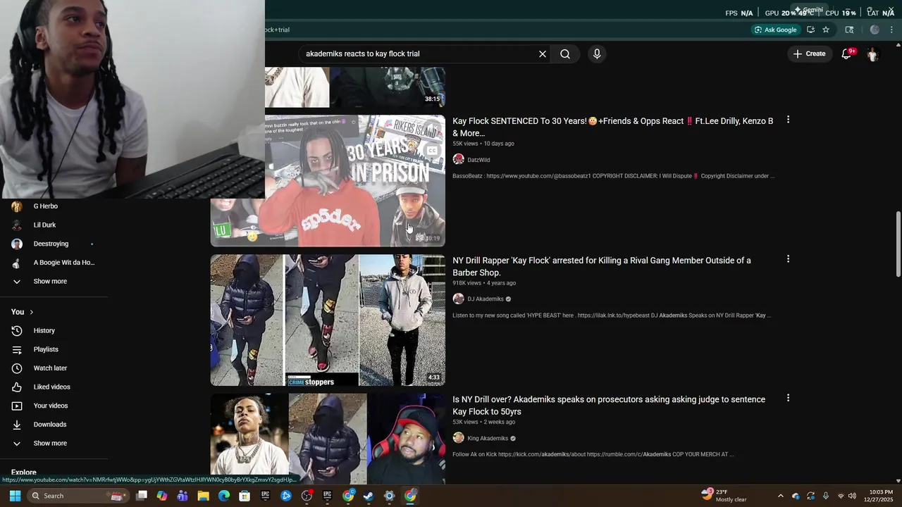Click the search magnifier button
This screenshot has width=902, height=507.
(x=565, y=54)
